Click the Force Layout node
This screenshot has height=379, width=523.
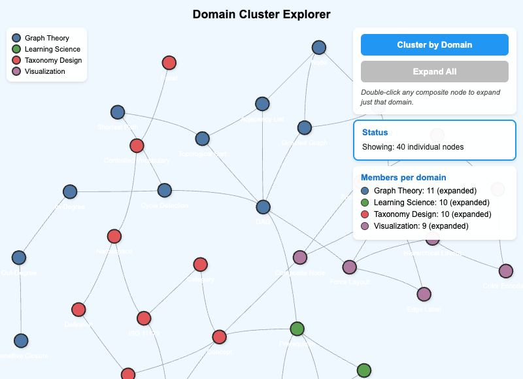pyautogui.click(x=350, y=267)
